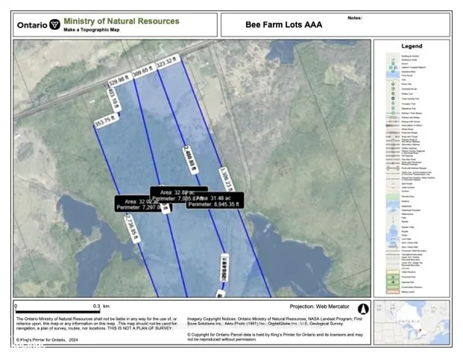
Task: Click the 3,306.23 ft side length label
Action: pyautogui.click(x=227, y=180)
